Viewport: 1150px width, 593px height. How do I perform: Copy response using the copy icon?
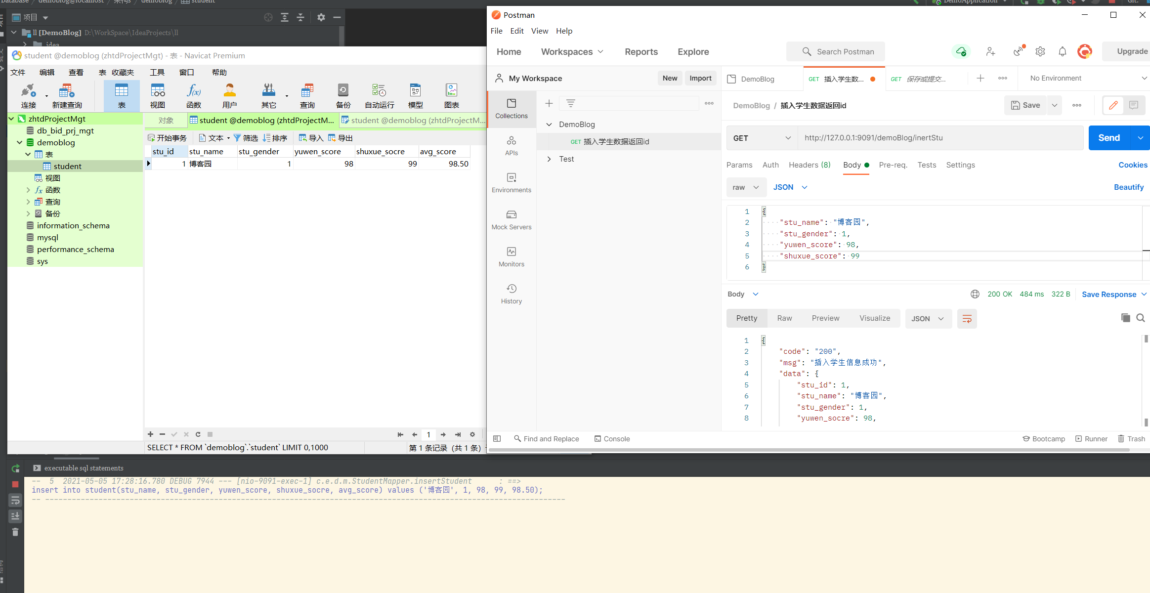(x=1126, y=318)
